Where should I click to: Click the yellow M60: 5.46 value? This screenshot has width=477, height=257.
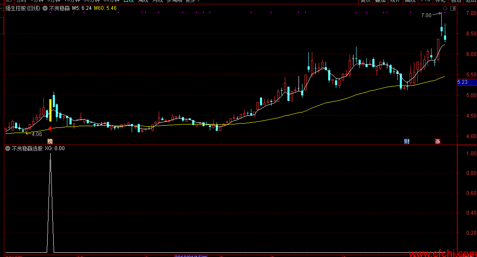coord(105,8)
